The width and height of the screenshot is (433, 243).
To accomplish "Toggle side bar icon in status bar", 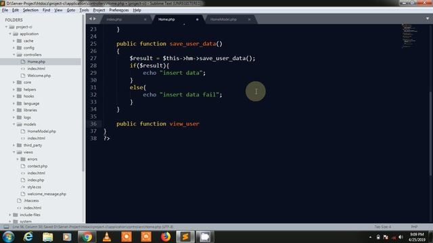I will pyautogui.click(x=6, y=227).
